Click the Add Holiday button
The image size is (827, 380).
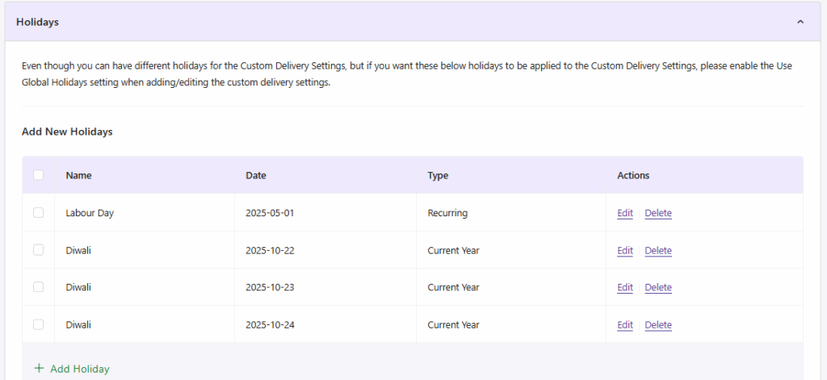point(79,369)
